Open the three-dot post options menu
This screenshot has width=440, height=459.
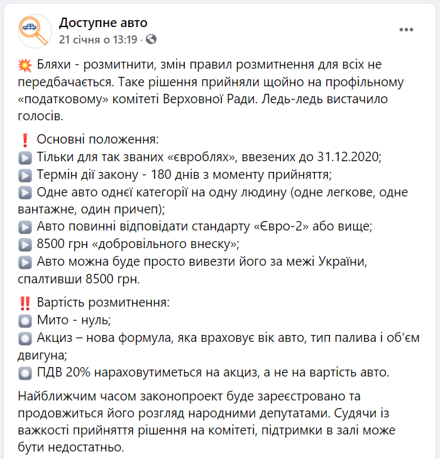[x=406, y=30]
